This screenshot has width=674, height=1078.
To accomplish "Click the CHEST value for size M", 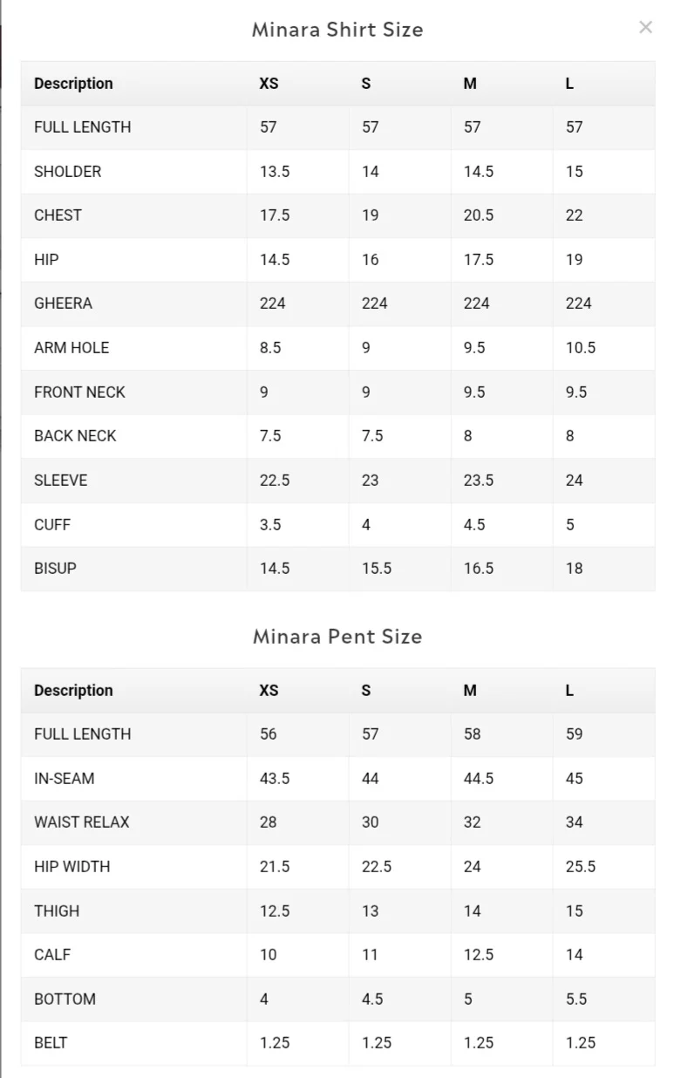I will [x=479, y=215].
